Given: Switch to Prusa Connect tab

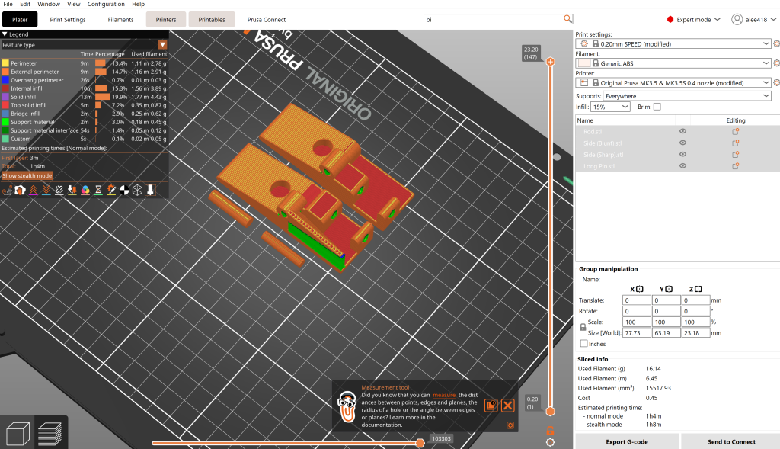Looking at the screenshot, I should [x=267, y=19].
